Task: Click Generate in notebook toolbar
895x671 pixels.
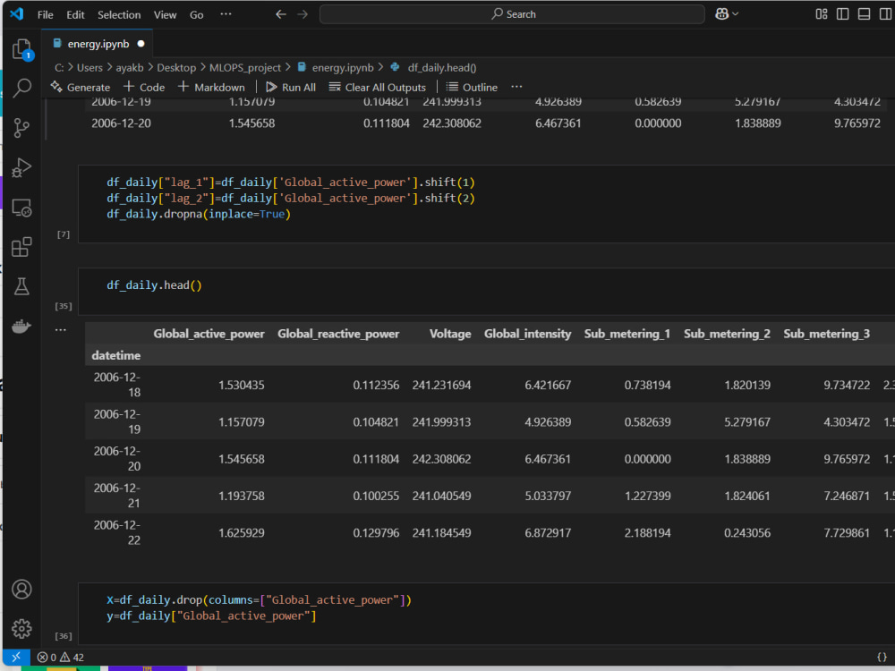Action: (x=81, y=88)
